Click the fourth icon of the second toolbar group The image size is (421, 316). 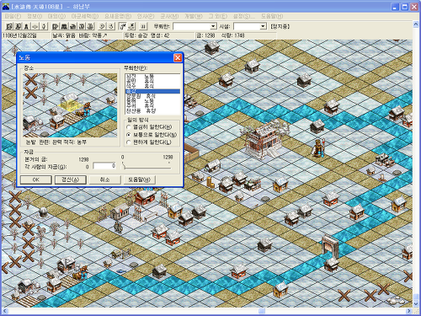coord(82,26)
